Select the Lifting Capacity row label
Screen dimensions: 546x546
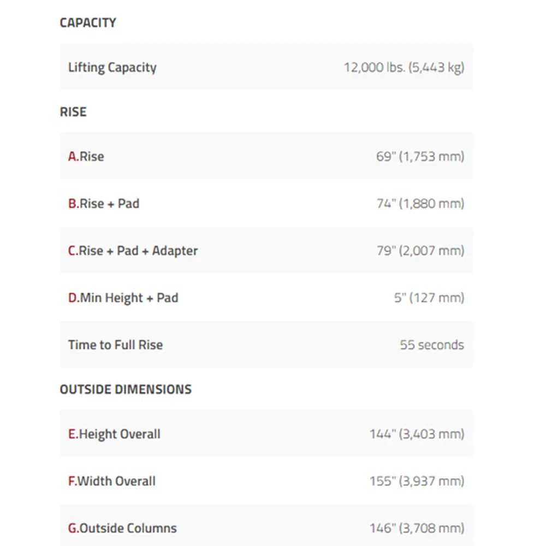click(112, 67)
